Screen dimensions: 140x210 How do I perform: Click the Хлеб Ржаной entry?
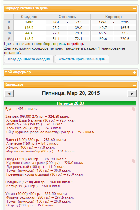34,128
